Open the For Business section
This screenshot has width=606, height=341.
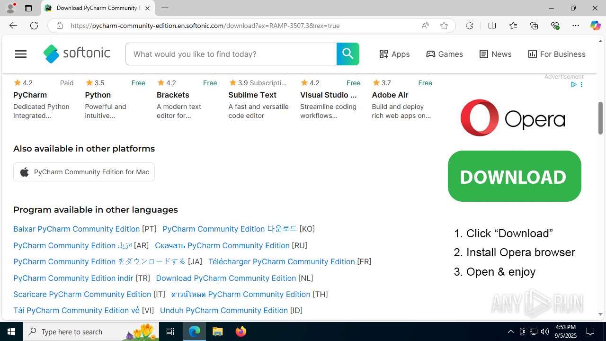(x=557, y=54)
